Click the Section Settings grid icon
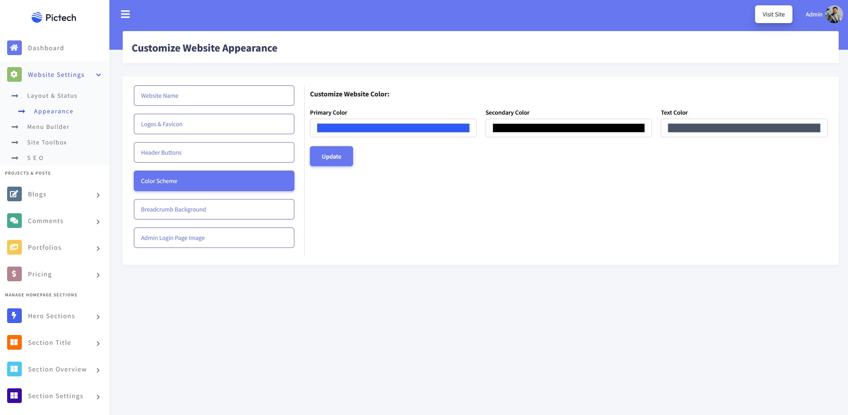 click(14, 395)
